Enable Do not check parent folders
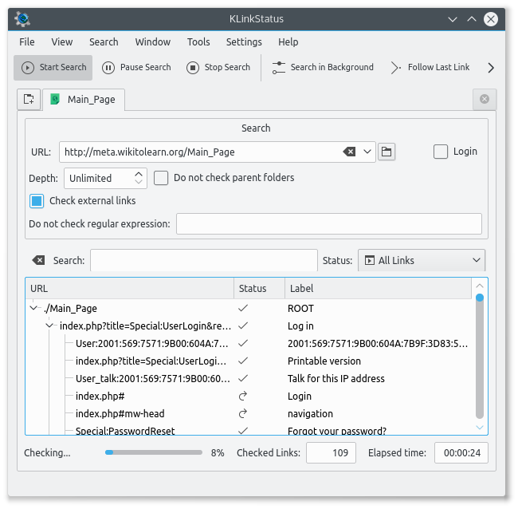This screenshot has height=509, width=518. pyautogui.click(x=161, y=178)
